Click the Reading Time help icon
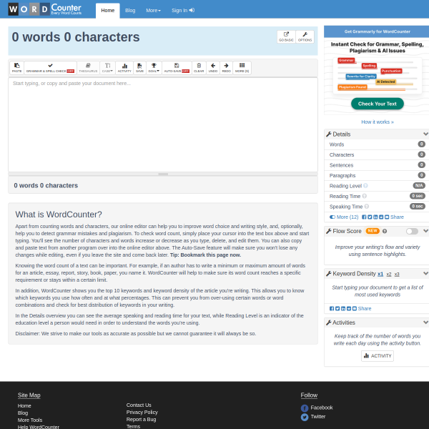Image resolution: width=429 pixels, height=429 pixels. tap(364, 196)
